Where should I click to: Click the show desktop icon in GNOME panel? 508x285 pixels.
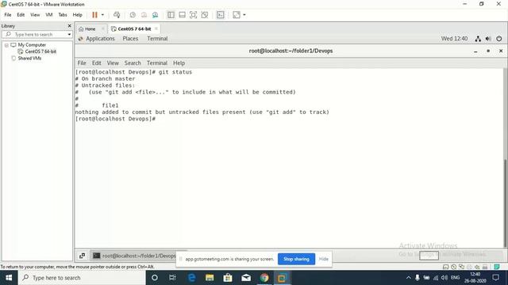pos(83,256)
